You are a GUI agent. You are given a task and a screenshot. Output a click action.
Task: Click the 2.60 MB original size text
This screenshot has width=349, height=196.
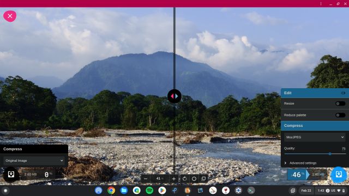click(31, 174)
